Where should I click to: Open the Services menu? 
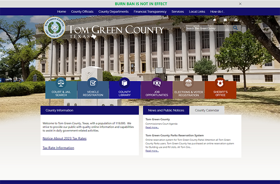coord(178,12)
